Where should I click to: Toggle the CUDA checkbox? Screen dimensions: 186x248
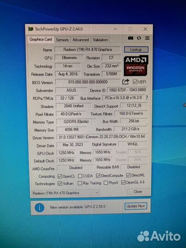point(80,176)
